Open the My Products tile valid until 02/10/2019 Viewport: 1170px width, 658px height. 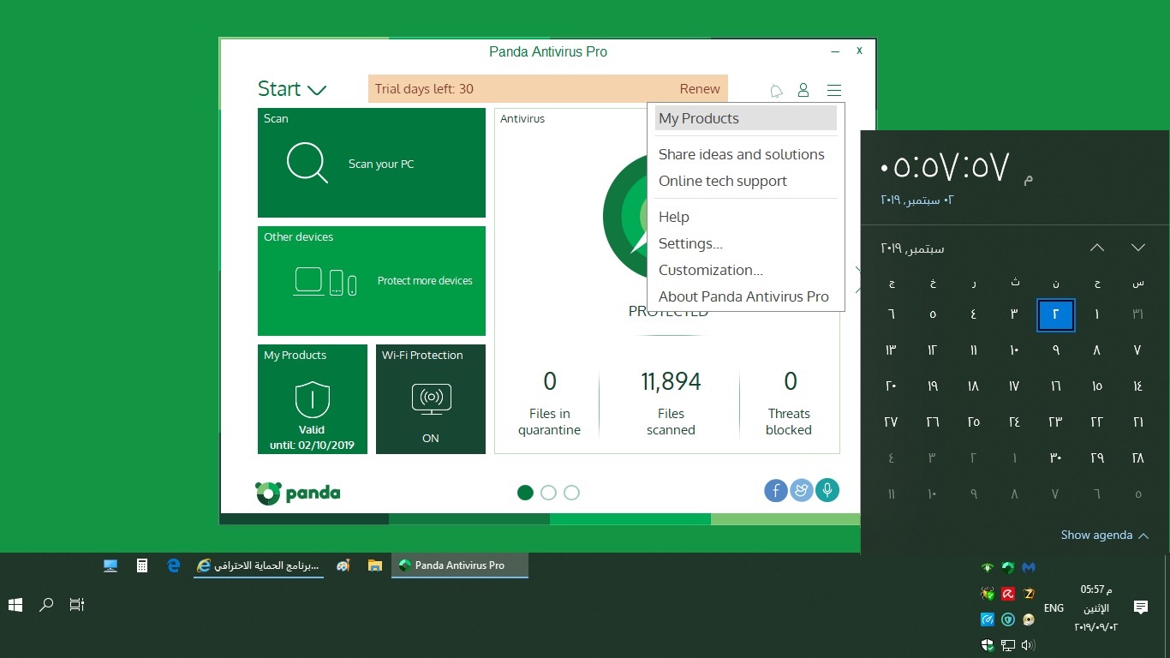313,399
